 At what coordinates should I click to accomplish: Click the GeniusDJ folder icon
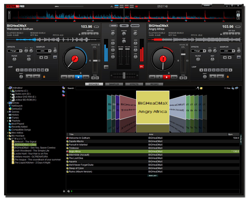9,109
